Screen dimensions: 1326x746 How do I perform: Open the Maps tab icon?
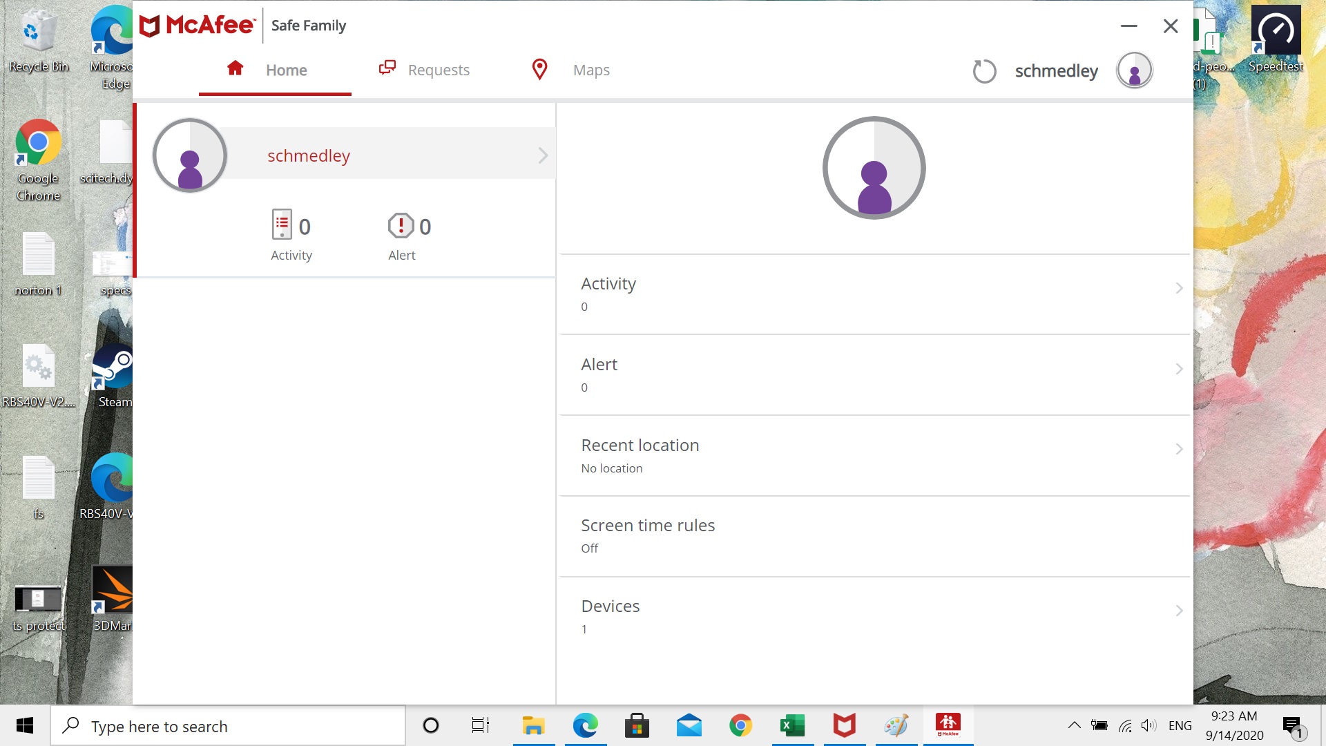(x=539, y=69)
